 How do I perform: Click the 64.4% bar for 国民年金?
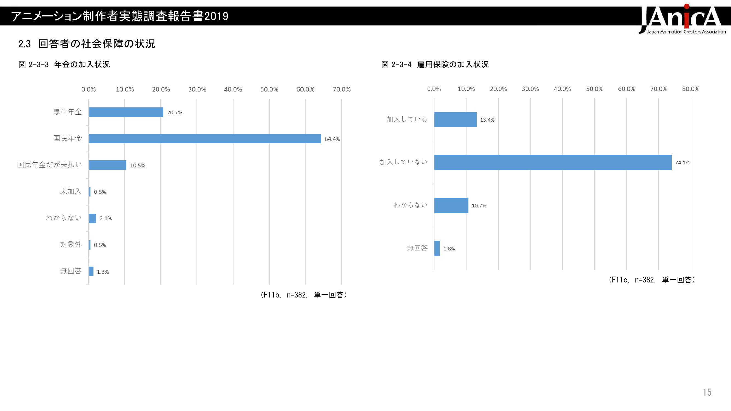pyautogui.click(x=205, y=139)
